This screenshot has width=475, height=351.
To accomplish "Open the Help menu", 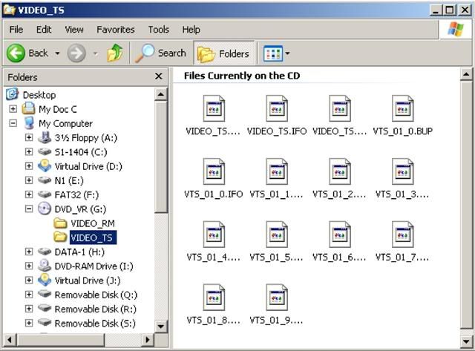I will (191, 30).
